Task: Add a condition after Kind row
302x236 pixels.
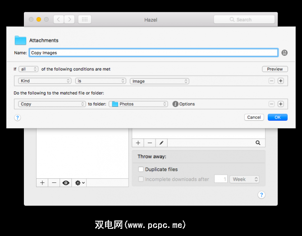Action: point(281,81)
